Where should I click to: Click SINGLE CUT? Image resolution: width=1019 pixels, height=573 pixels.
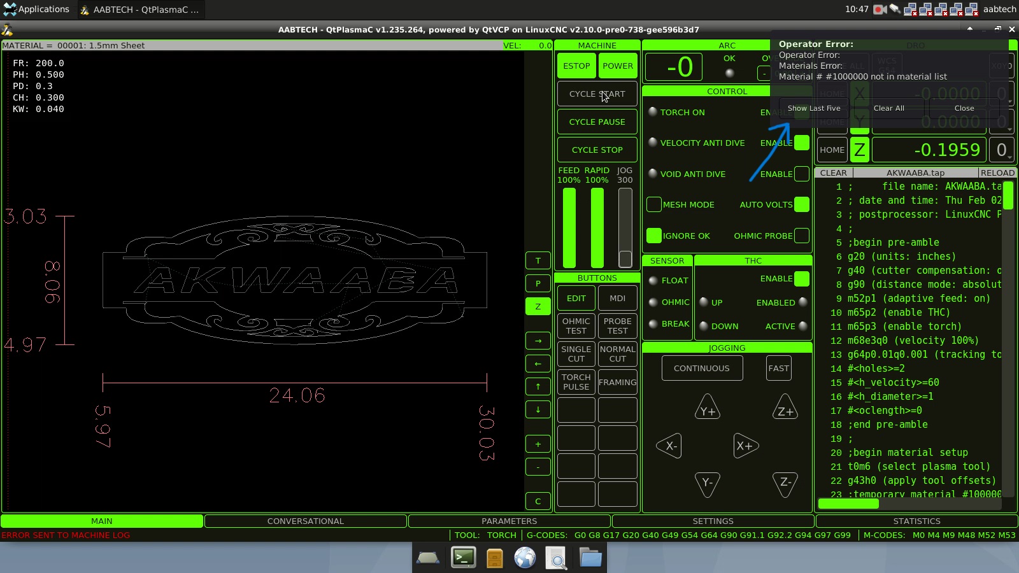point(576,354)
